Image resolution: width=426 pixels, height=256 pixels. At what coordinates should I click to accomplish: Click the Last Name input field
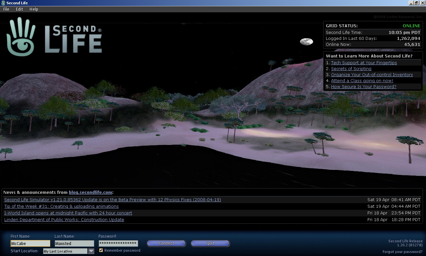click(x=74, y=243)
